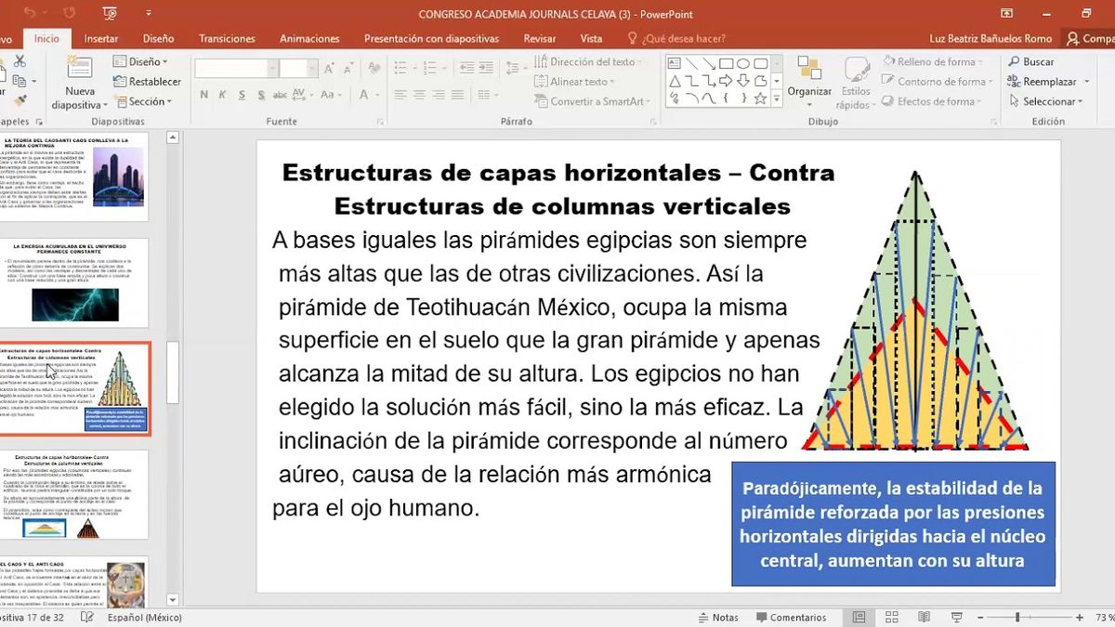Open the Insertar tab

click(x=101, y=38)
